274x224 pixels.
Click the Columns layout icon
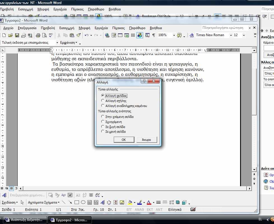(133, 35)
